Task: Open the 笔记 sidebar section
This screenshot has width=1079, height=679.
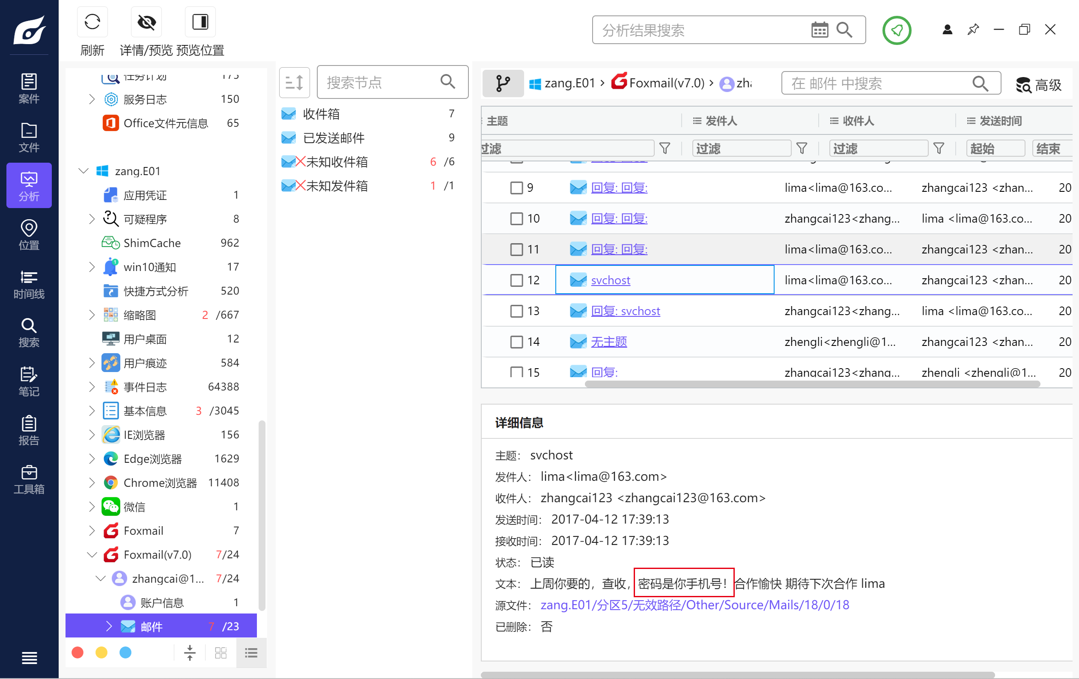Action: click(29, 381)
